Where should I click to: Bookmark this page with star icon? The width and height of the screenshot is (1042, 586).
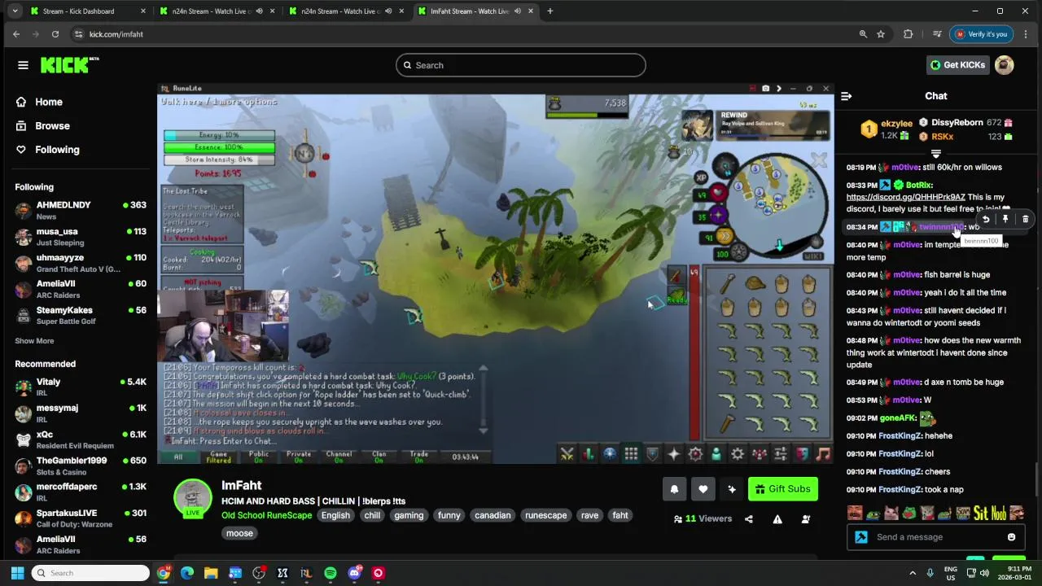[881, 34]
